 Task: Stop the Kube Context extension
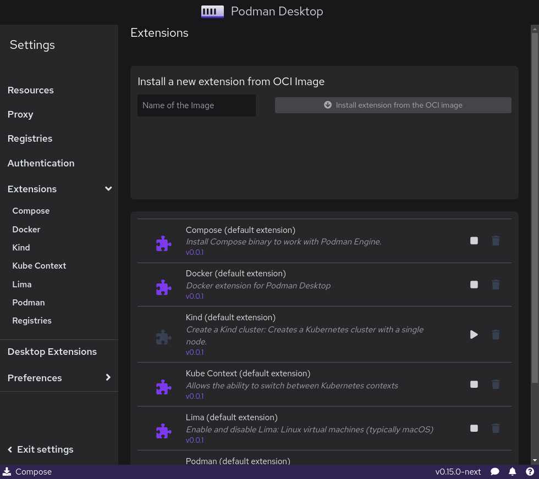click(x=474, y=384)
